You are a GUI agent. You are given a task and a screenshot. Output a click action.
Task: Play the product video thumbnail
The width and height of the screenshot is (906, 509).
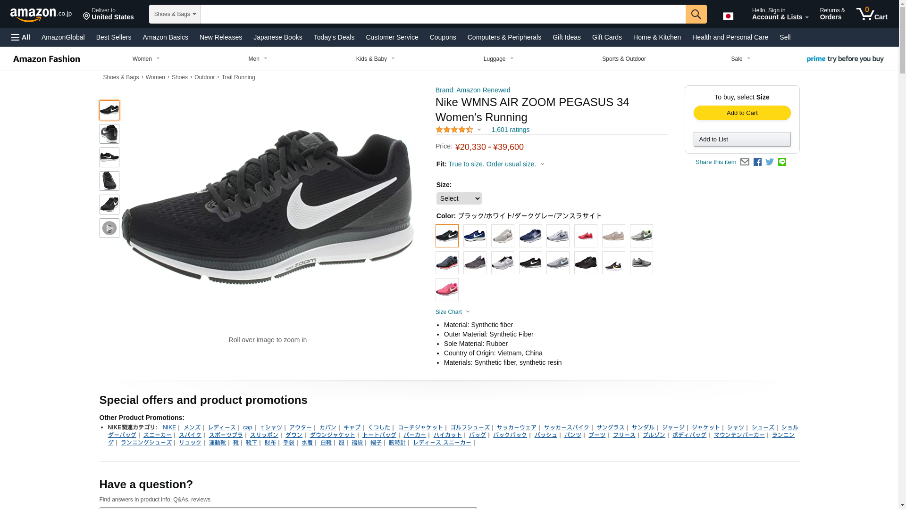(109, 228)
